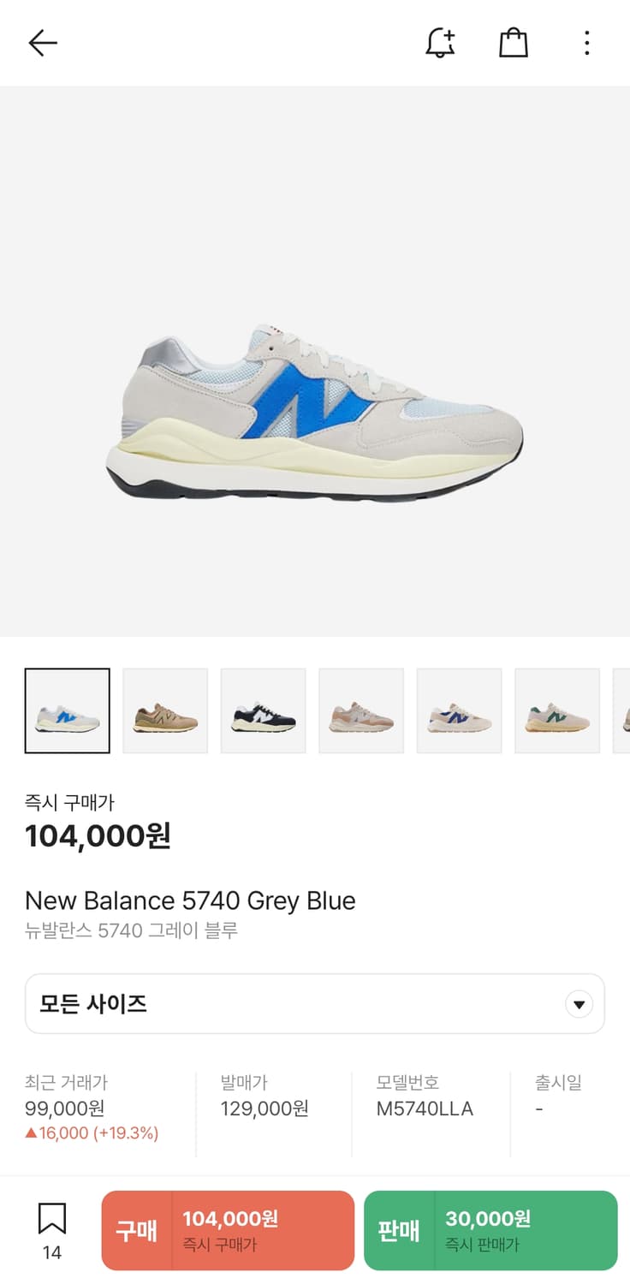The image size is (630, 1284).
Task: Tap the 판매 sell button
Action: click(490, 1230)
